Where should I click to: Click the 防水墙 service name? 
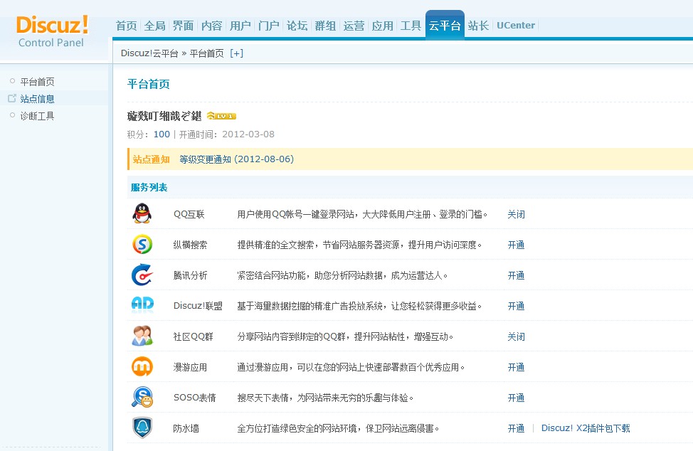(x=186, y=428)
